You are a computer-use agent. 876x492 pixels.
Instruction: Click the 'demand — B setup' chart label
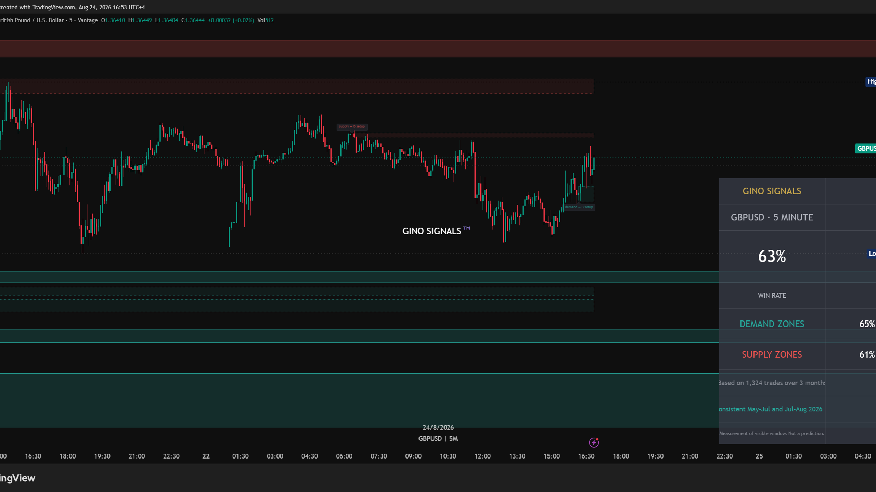(579, 207)
